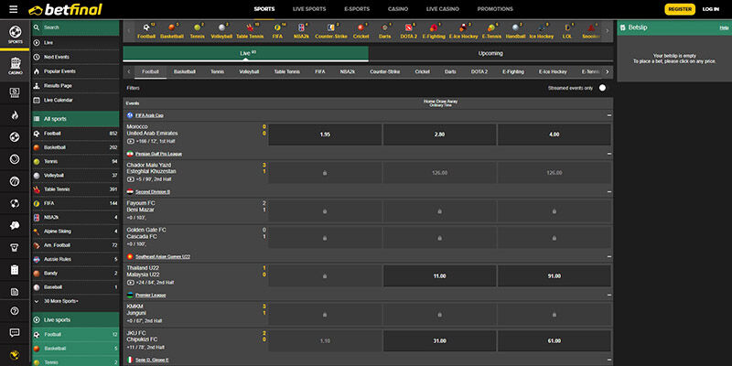Click the left arrow of the sport tabs row
The width and height of the screenshot is (732, 366).
(x=129, y=72)
